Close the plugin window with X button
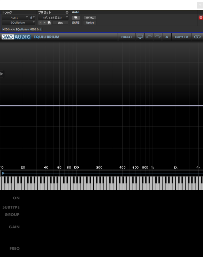This screenshot has height=257, width=203. (200, 5)
